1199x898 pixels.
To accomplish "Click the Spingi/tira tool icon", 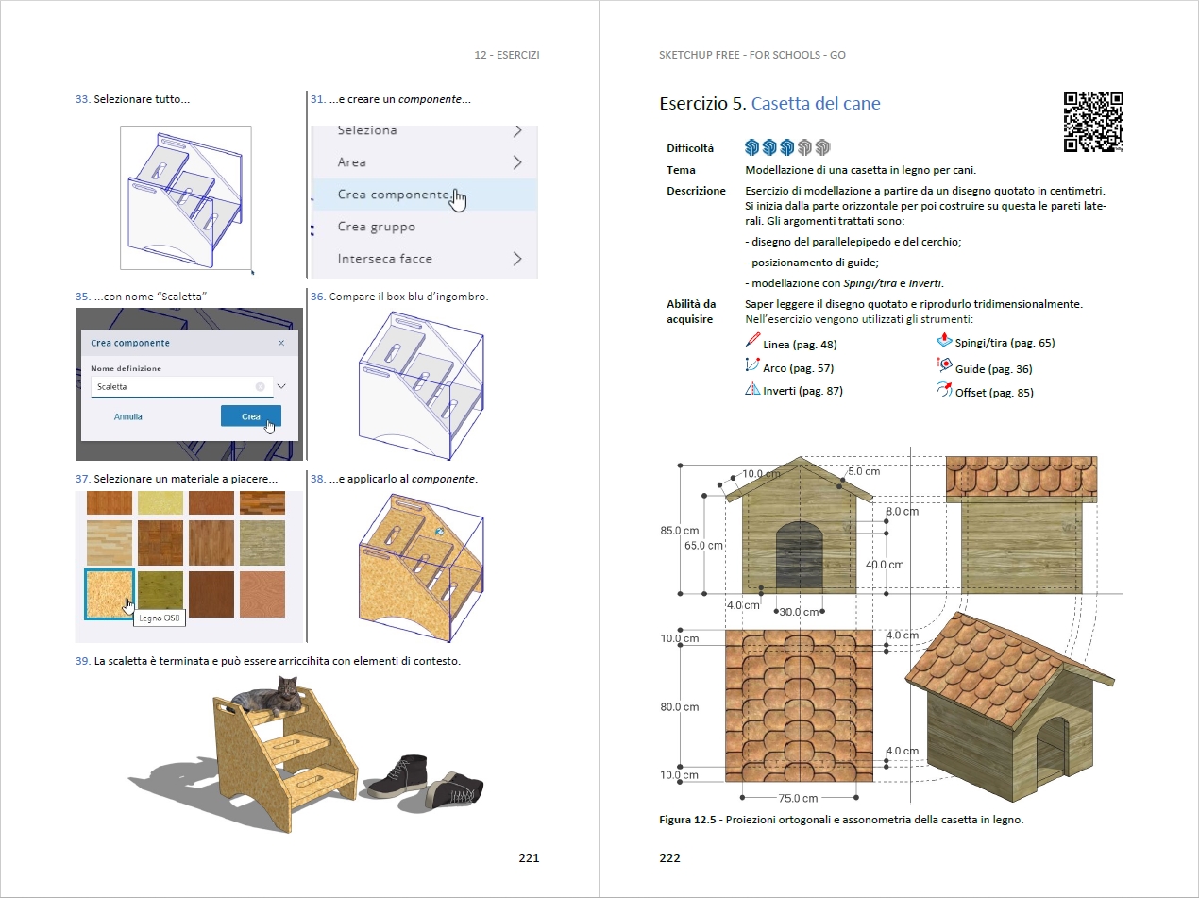I will pos(944,342).
